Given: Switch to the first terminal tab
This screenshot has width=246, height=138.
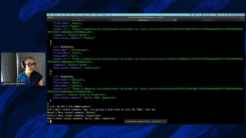Looking at the screenshot, I should click(79, 20).
